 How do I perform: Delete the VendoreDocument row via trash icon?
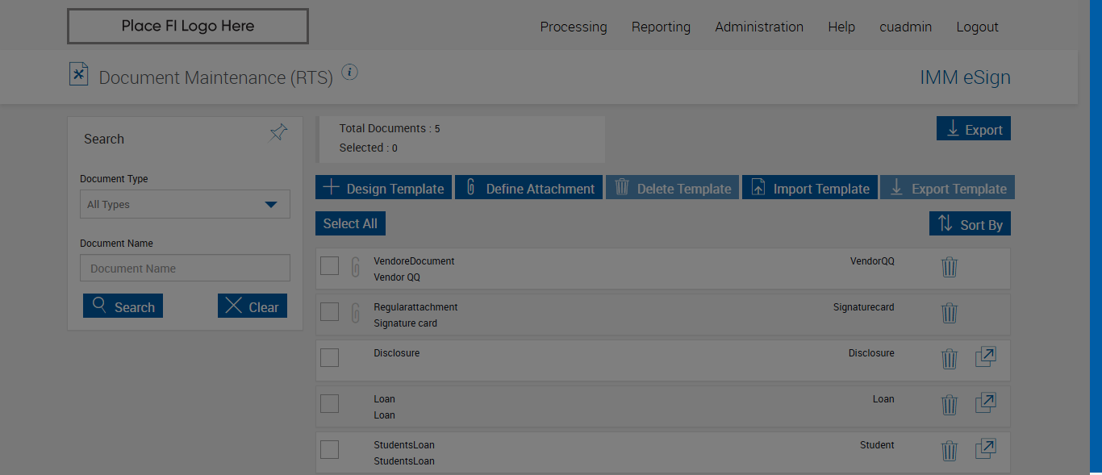pos(950,267)
